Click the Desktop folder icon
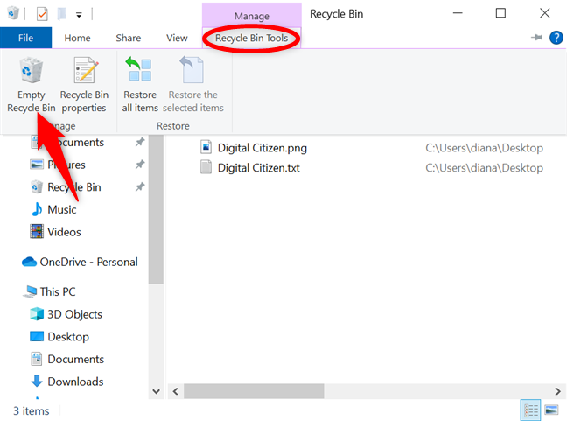 tap(37, 336)
